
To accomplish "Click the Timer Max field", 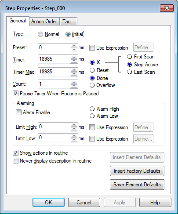I will [54, 72].
